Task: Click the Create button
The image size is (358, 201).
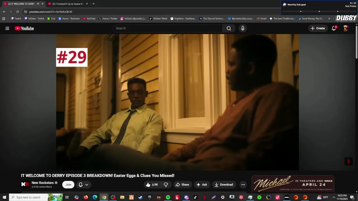Action: click(318, 28)
